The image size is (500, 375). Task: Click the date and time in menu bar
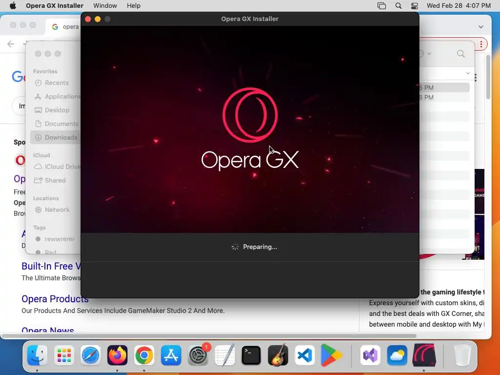[458, 6]
